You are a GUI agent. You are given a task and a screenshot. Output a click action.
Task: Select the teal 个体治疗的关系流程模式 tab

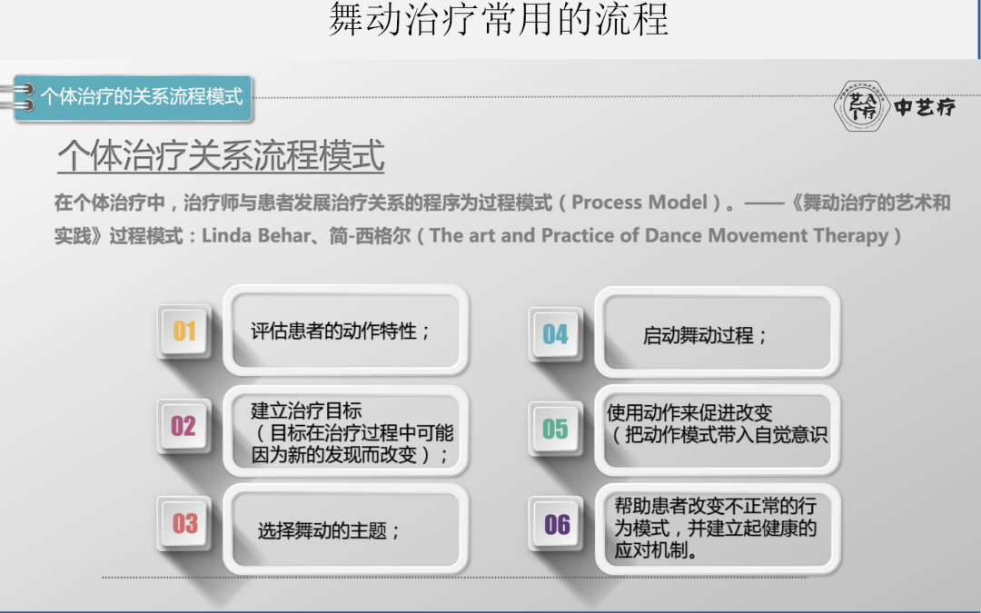coord(134,97)
